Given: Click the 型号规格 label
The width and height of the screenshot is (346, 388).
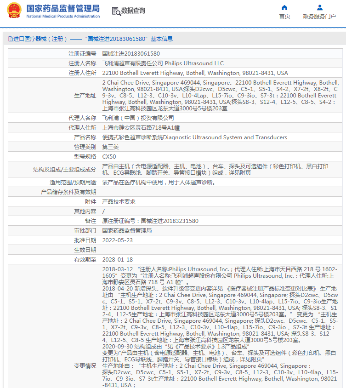Looking at the screenshot, I should point(85,157).
